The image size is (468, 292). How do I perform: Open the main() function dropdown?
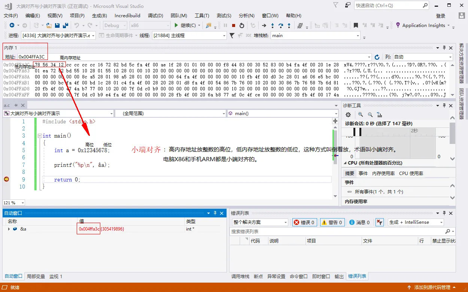click(x=283, y=113)
